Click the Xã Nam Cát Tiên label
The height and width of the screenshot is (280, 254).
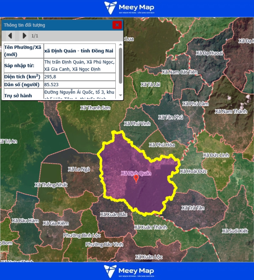point(179,72)
